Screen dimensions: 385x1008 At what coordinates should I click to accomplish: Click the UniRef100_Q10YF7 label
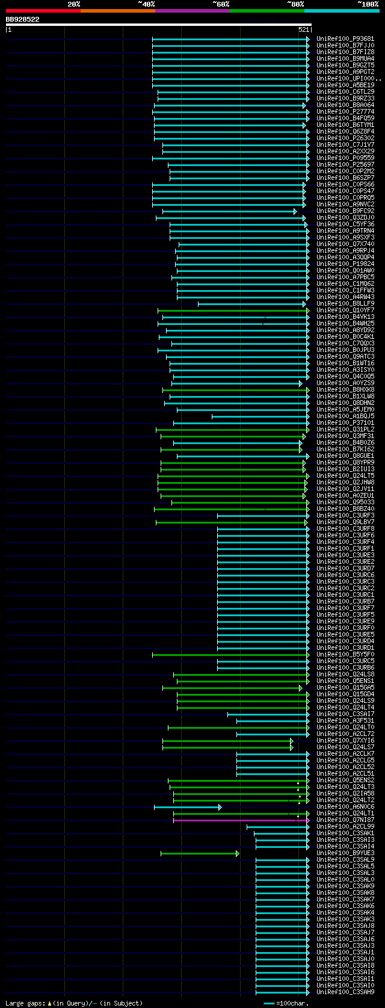tap(345, 311)
